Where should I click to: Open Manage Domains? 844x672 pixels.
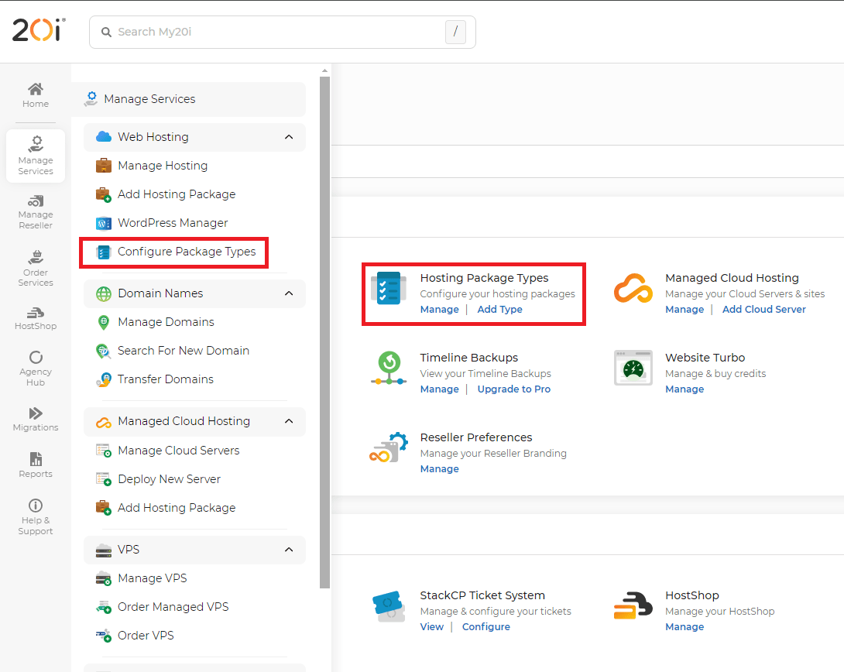(x=155, y=322)
